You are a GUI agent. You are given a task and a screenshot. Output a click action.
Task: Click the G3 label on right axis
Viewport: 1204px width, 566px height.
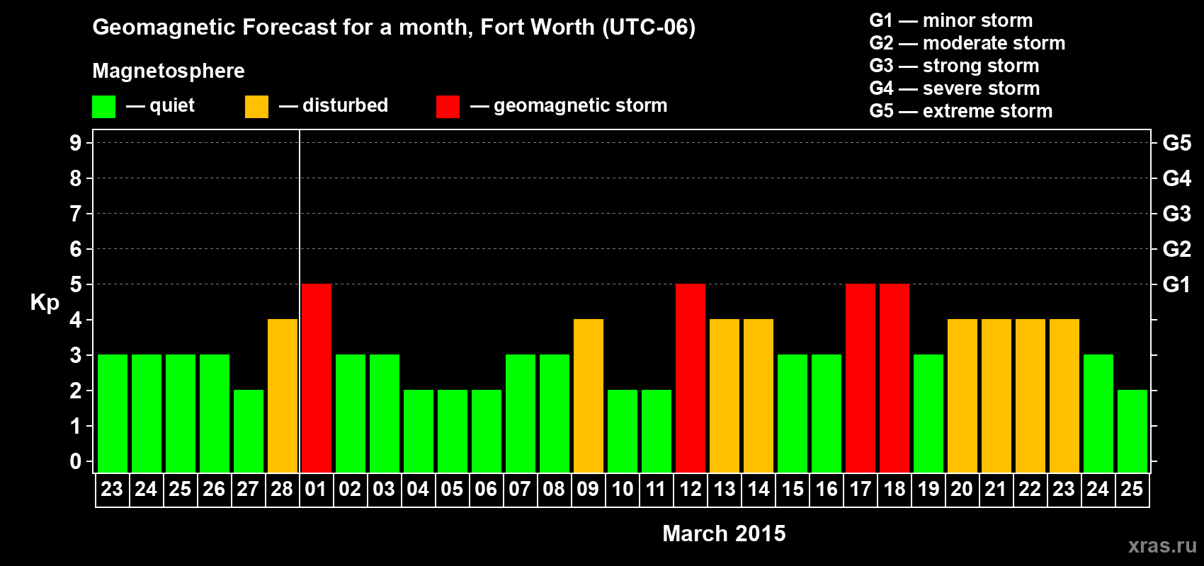1177,214
